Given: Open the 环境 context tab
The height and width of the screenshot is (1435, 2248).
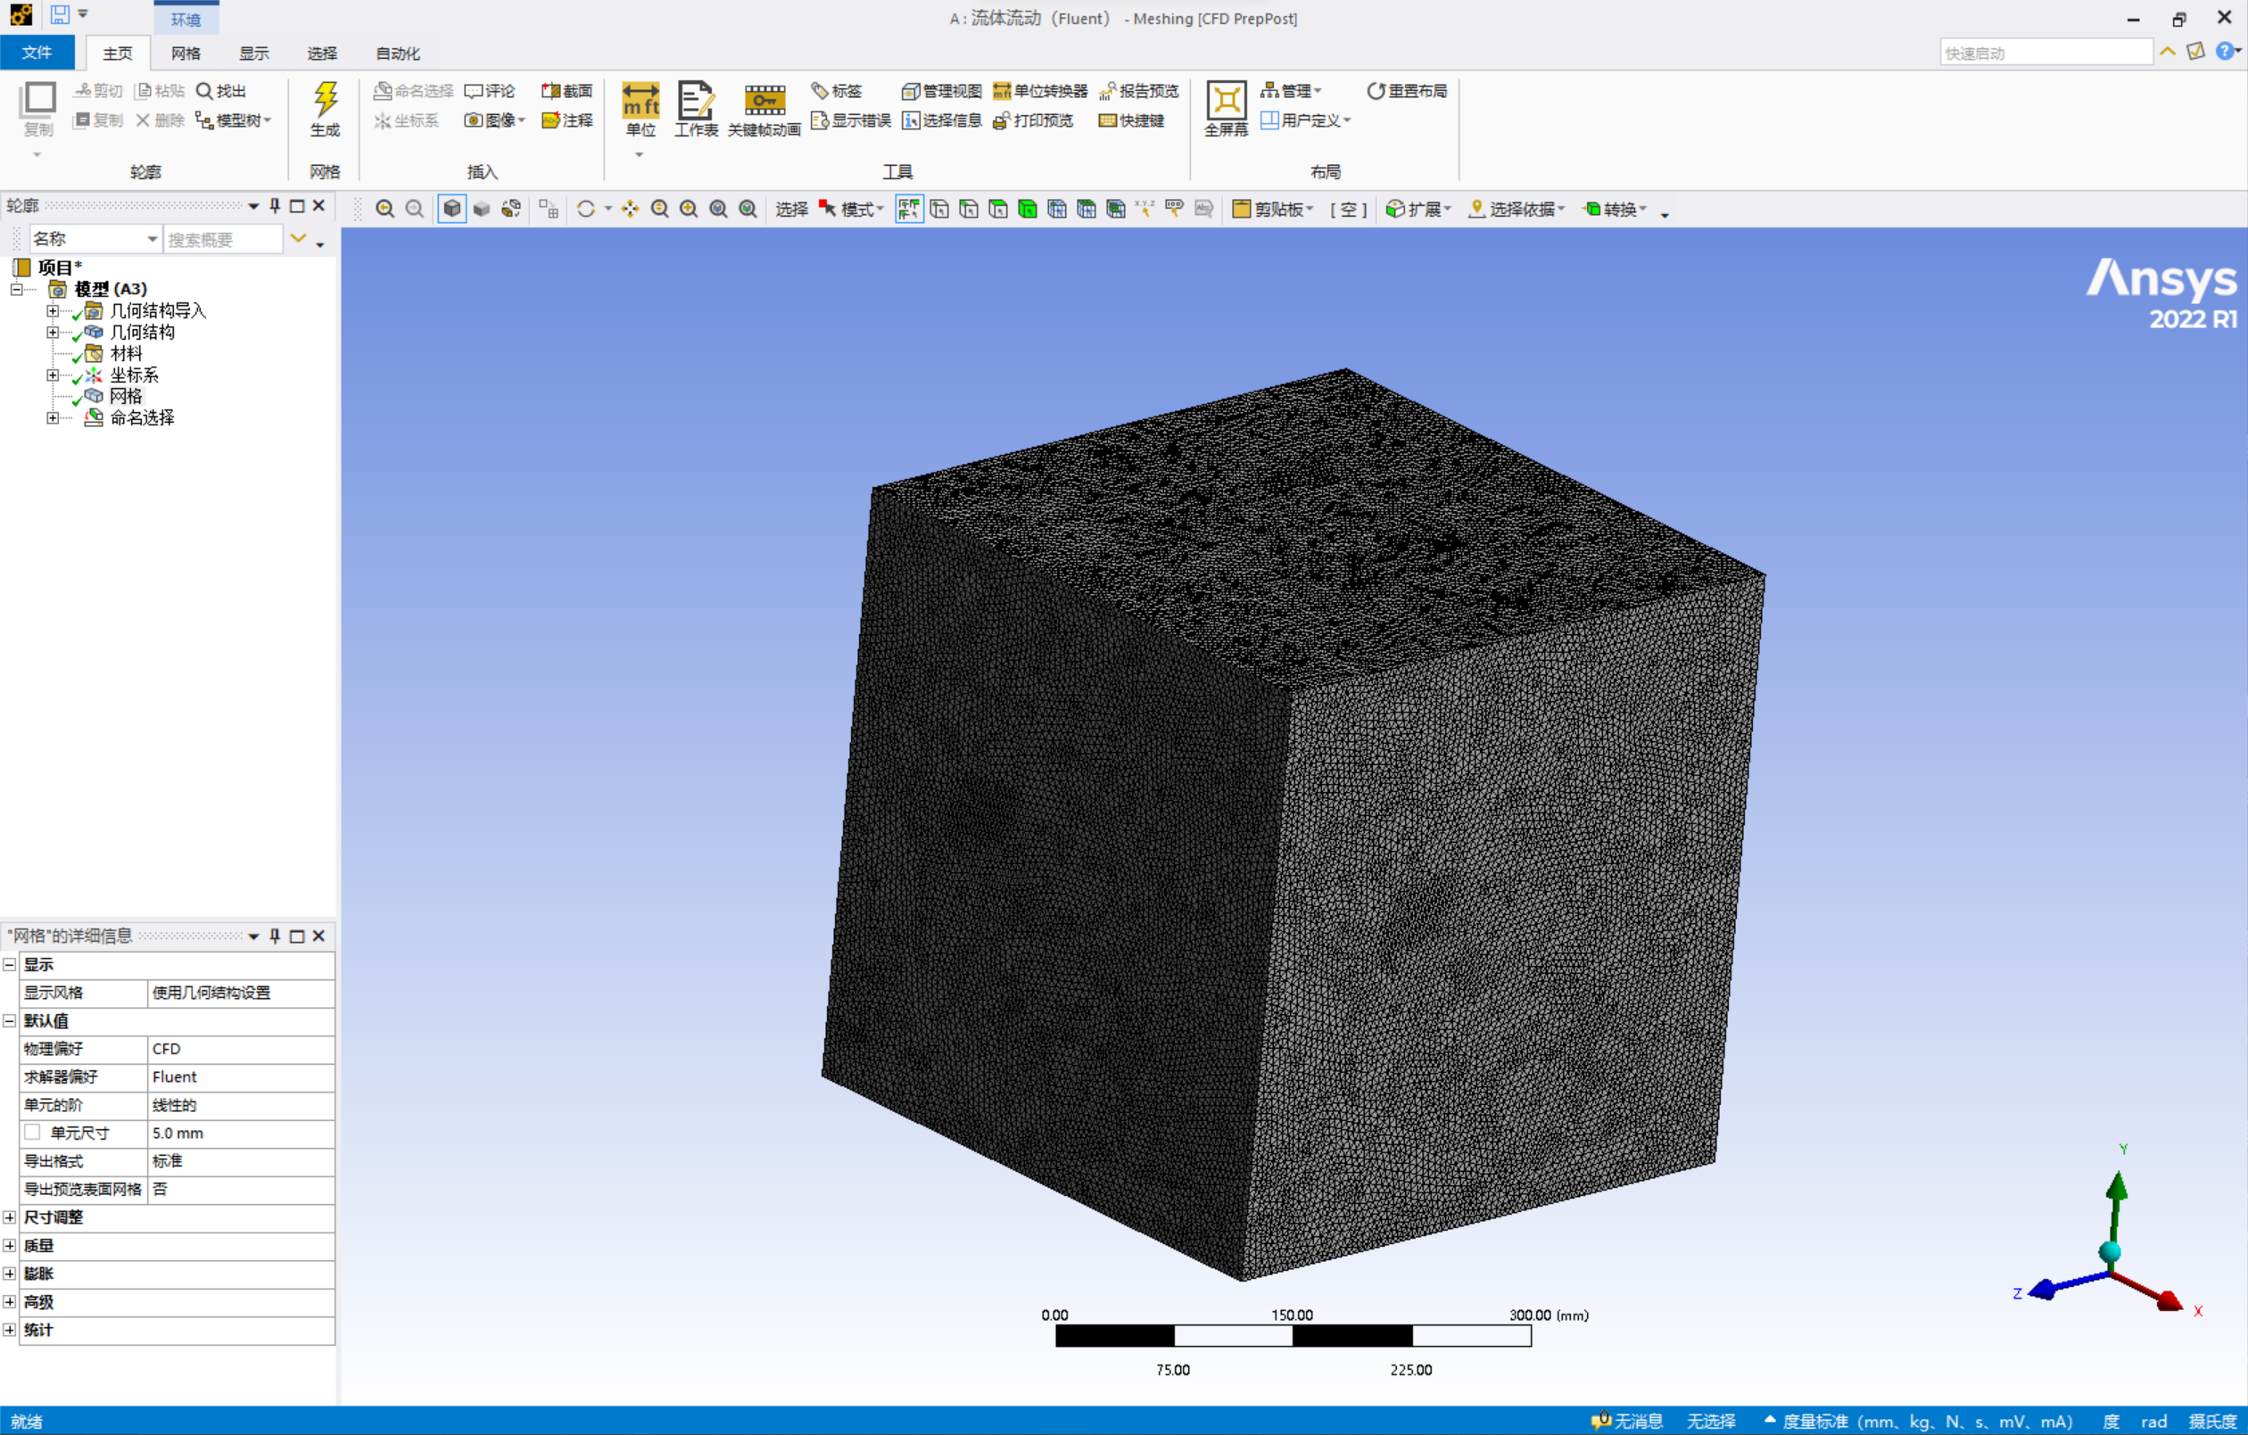Looking at the screenshot, I should 186,19.
